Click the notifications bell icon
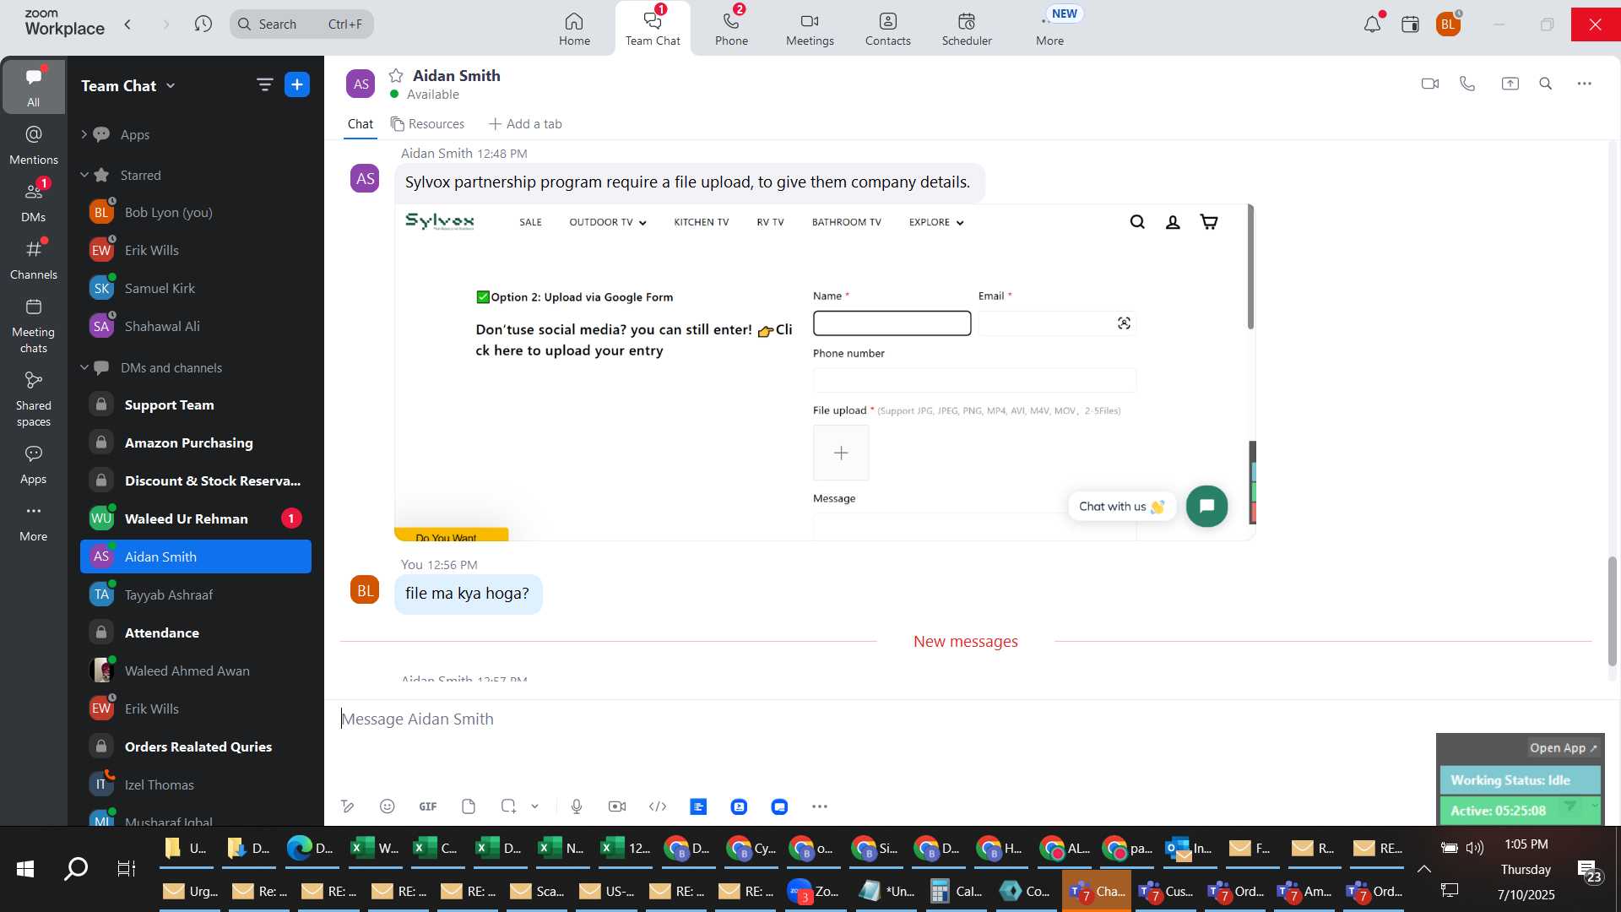This screenshot has width=1621, height=912. [1372, 24]
